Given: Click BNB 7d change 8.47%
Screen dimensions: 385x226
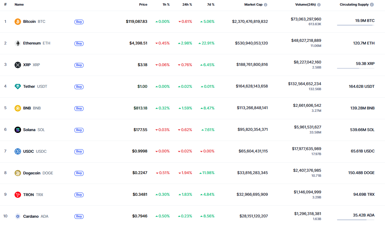Looking at the screenshot, I should click(207, 108).
